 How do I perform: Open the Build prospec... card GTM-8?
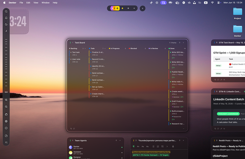[177, 115]
